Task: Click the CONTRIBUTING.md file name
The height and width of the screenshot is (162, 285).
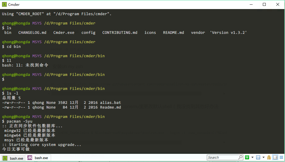Action: pos(120,32)
